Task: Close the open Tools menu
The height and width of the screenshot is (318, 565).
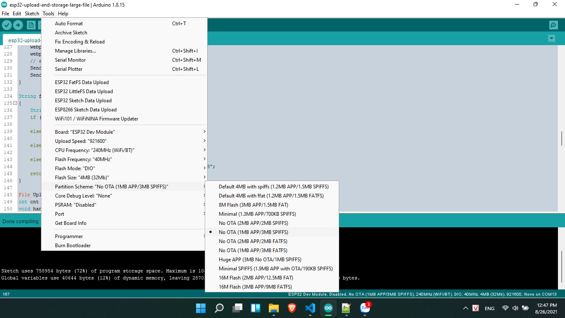Action: pyautogui.click(x=48, y=14)
